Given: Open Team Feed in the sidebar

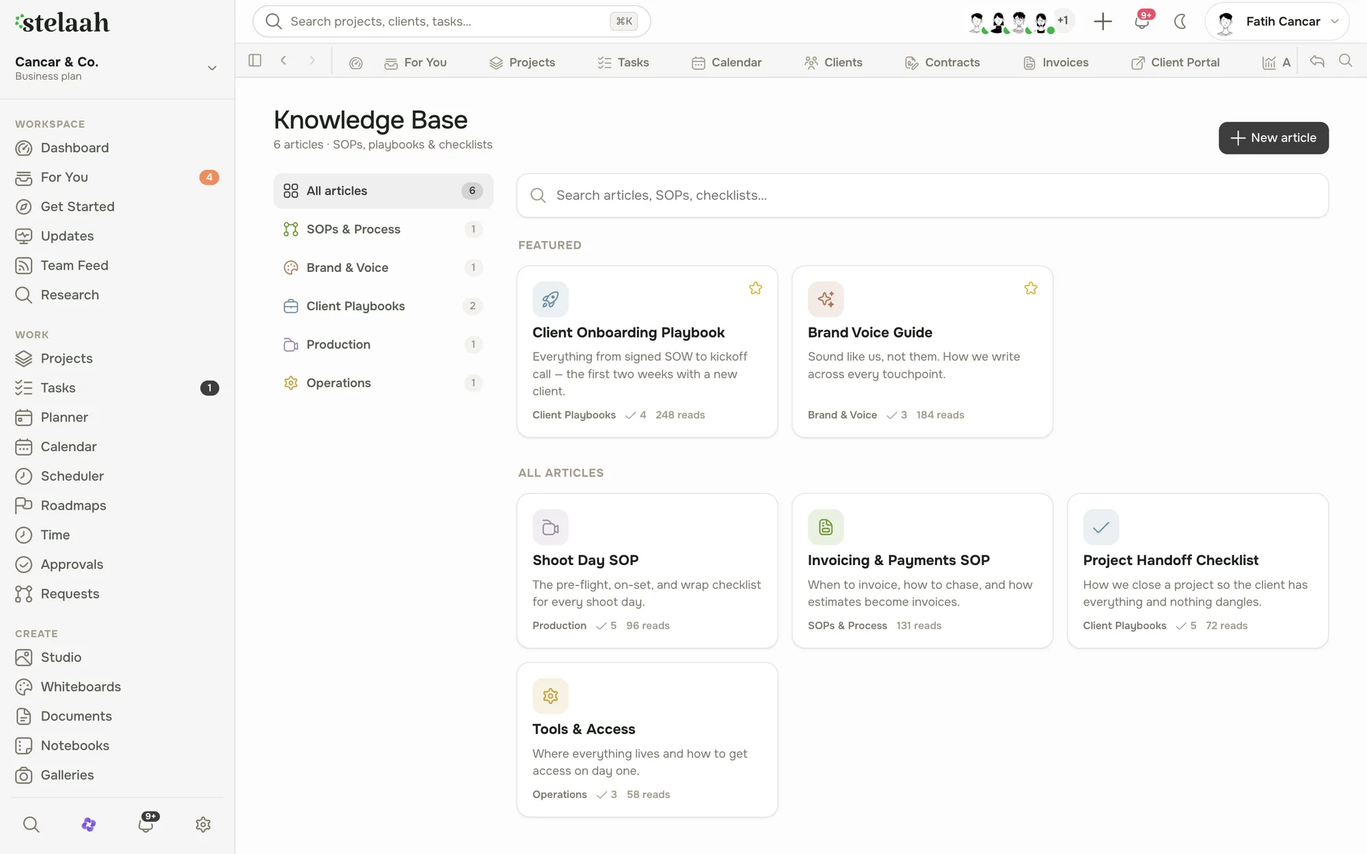Looking at the screenshot, I should 116,266.
